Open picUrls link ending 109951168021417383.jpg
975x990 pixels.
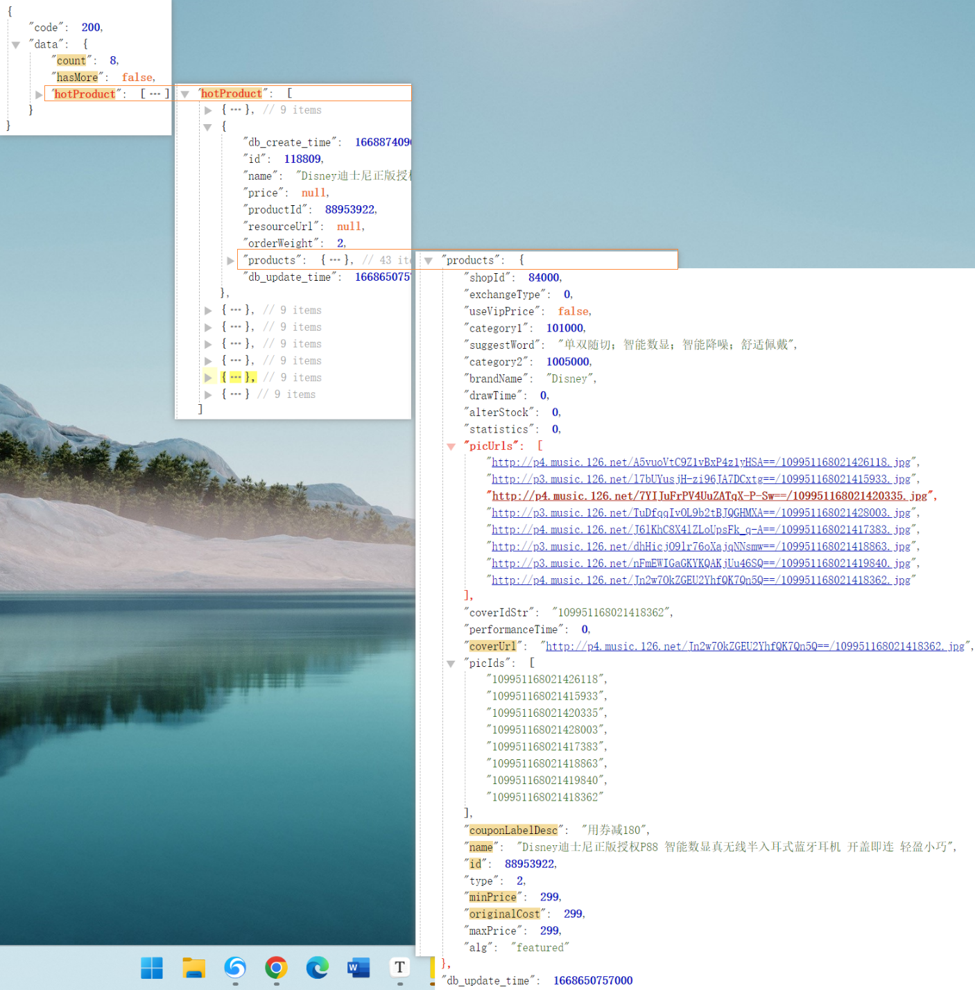(701, 530)
